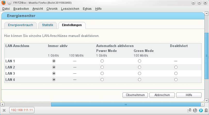Choose Power Mode for LAN 4
The width and height of the screenshot is (209, 115).
[x=102, y=80]
